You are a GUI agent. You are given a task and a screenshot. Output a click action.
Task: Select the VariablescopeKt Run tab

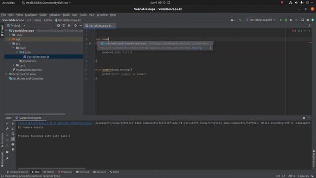pyautogui.click(x=30, y=118)
